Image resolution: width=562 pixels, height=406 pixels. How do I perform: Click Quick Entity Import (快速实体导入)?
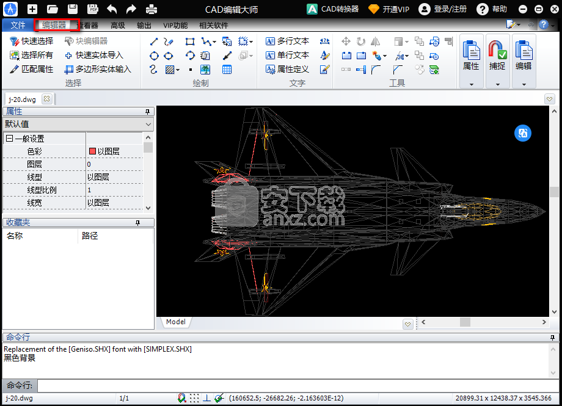coord(94,55)
